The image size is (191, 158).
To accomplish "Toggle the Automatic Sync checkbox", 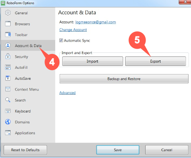I will pyautogui.click(x=61, y=41).
